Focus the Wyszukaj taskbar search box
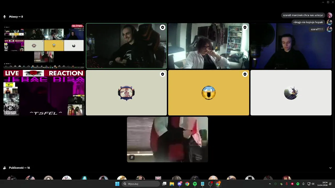 (141, 184)
